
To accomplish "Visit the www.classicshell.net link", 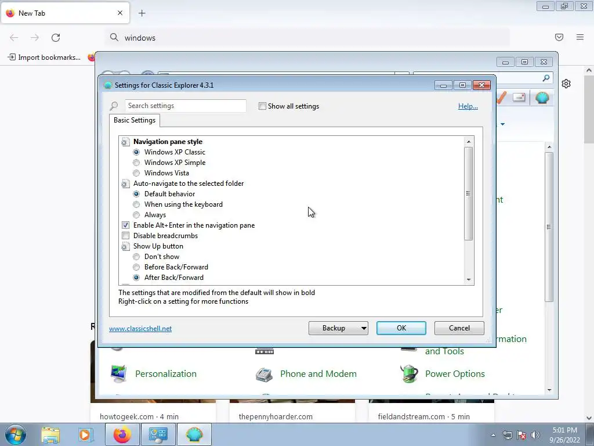I will 140,329.
